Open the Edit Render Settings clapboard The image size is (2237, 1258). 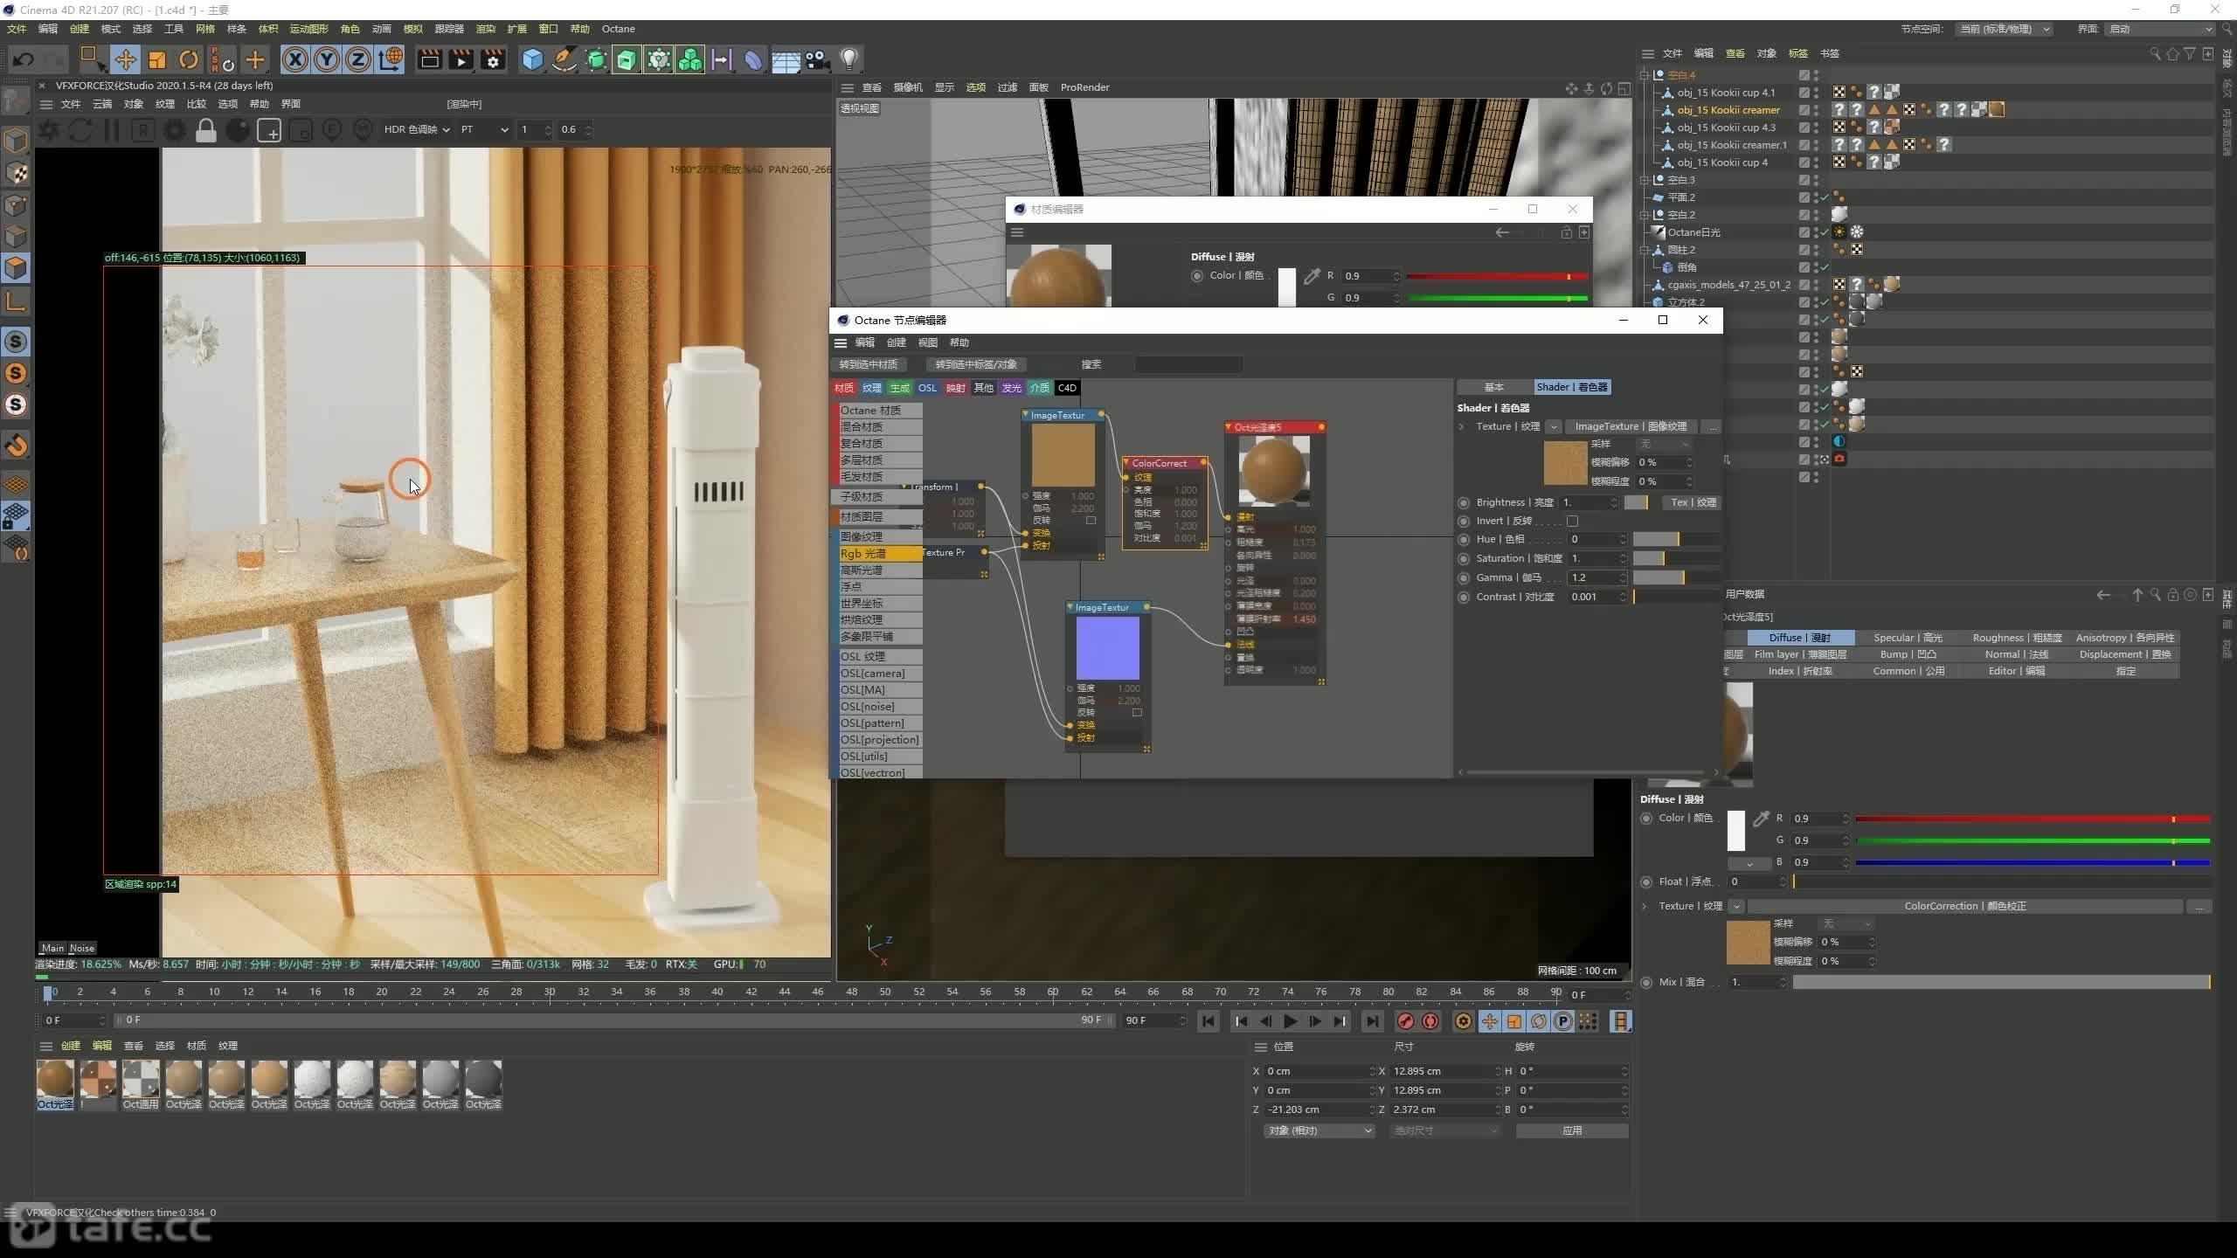(x=494, y=59)
